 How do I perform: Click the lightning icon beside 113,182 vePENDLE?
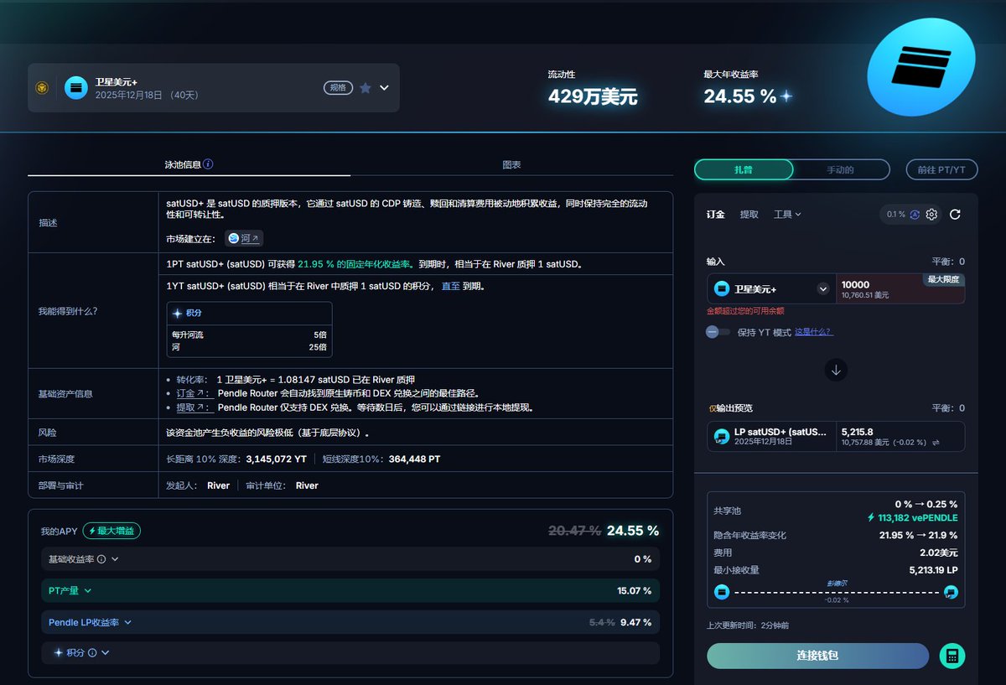coord(872,518)
